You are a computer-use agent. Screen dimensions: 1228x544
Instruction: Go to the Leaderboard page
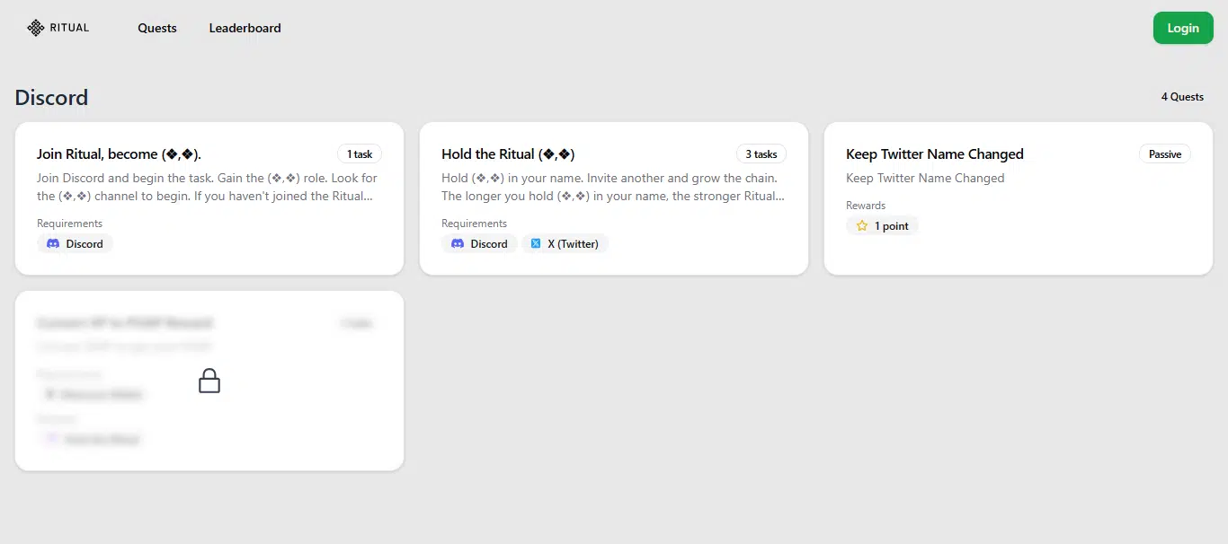(x=245, y=28)
